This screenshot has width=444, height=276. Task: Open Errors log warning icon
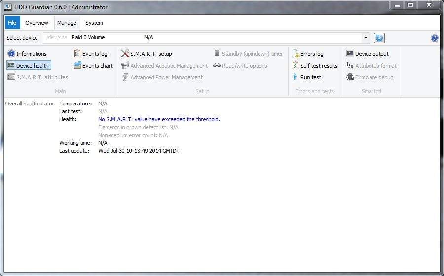296,53
